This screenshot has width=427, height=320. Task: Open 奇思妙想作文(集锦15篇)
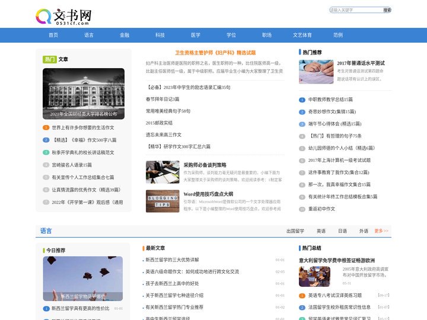[x=332, y=112]
